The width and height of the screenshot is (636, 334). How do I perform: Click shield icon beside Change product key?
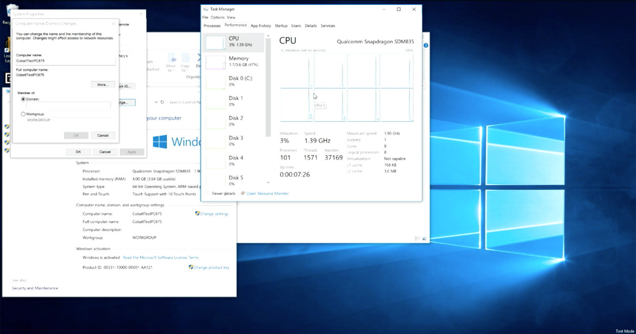tap(191, 267)
